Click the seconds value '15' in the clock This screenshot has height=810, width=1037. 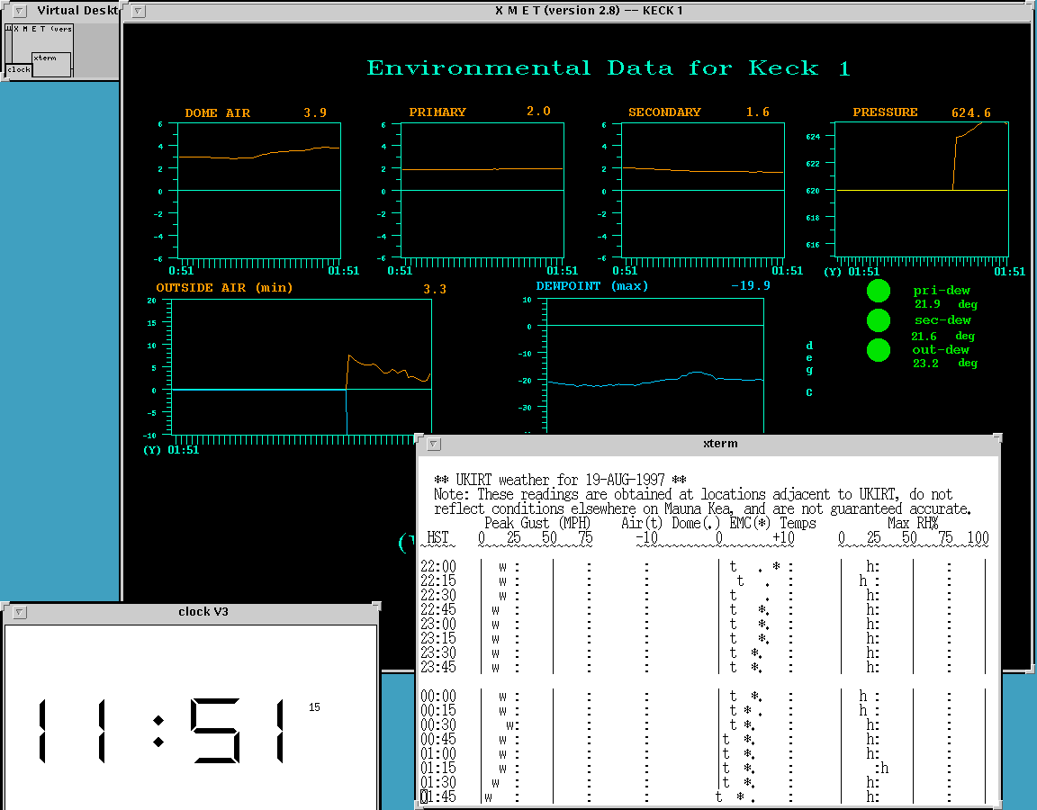pyautogui.click(x=314, y=707)
